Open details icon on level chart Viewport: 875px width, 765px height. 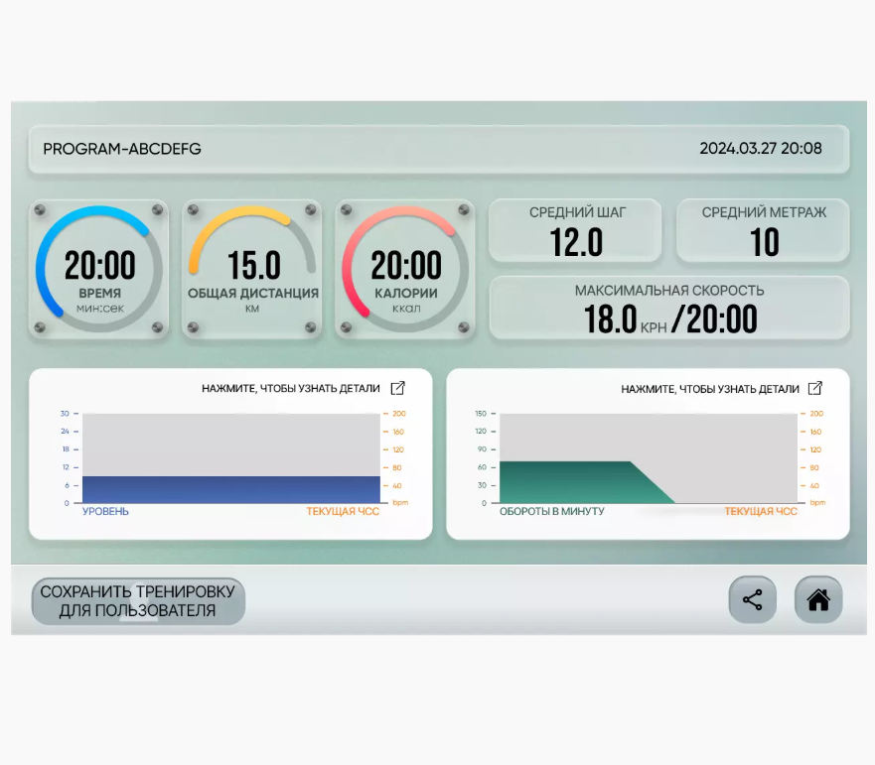(397, 388)
